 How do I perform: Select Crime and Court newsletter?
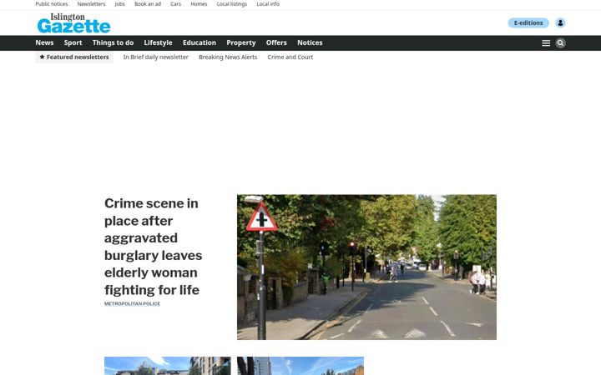pyautogui.click(x=290, y=57)
